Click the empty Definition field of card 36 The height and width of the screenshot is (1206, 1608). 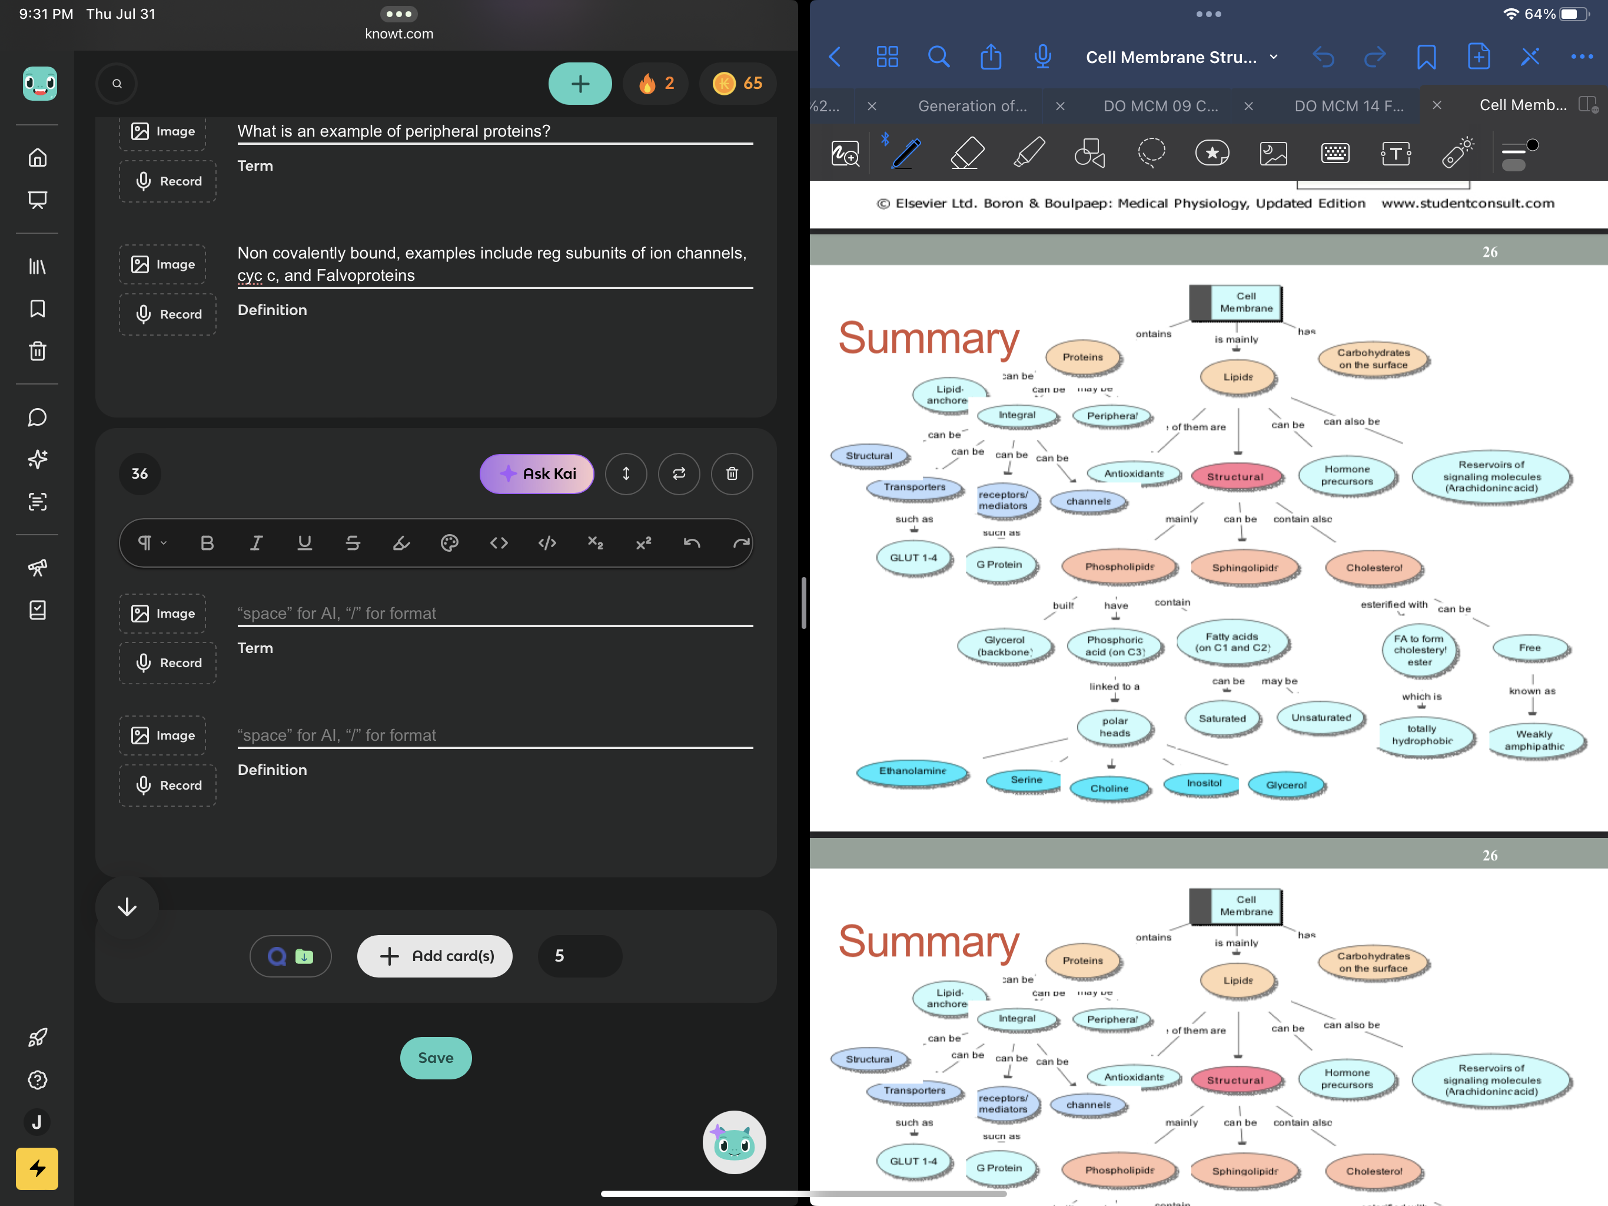coord(495,735)
